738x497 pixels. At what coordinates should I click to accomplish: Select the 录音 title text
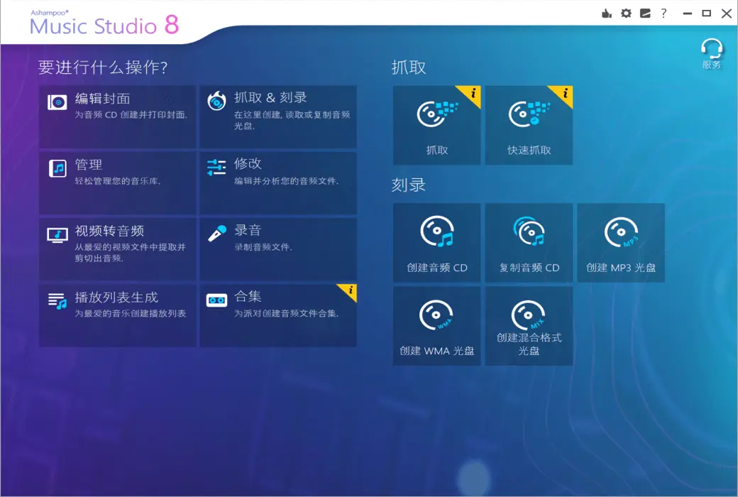248,230
